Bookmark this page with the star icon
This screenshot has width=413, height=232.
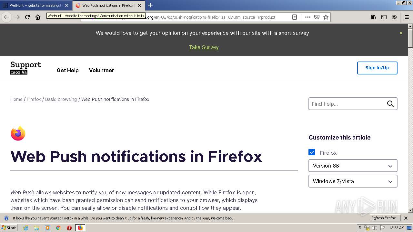pos(326,17)
